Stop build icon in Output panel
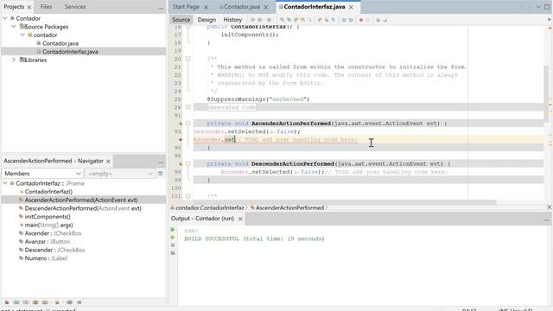This screenshot has width=553, height=311. tap(173, 245)
